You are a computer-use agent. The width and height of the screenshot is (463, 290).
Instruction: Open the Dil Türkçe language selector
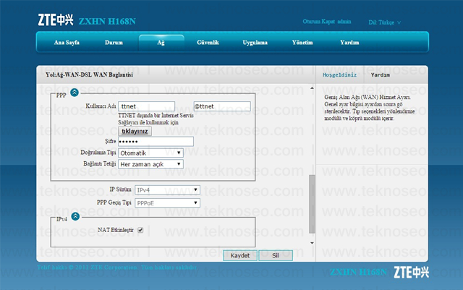tap(384, 22)
